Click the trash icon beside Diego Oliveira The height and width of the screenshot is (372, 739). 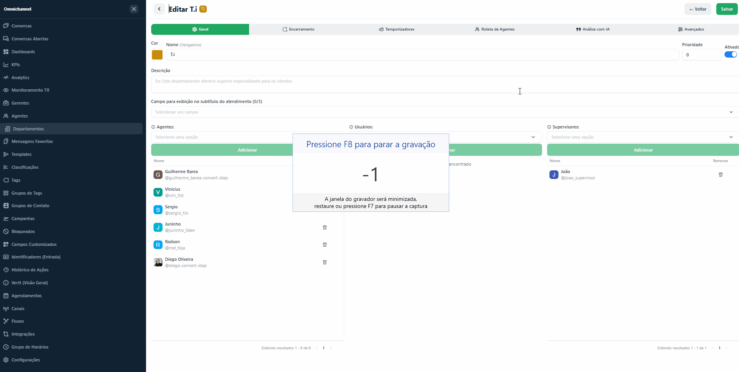tap(325, 262)
